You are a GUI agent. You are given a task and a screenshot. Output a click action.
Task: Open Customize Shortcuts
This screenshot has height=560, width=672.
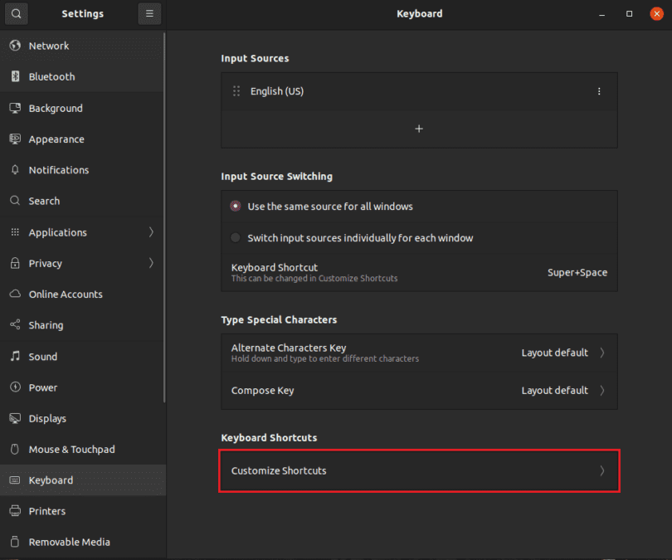(x=419, y=470)
